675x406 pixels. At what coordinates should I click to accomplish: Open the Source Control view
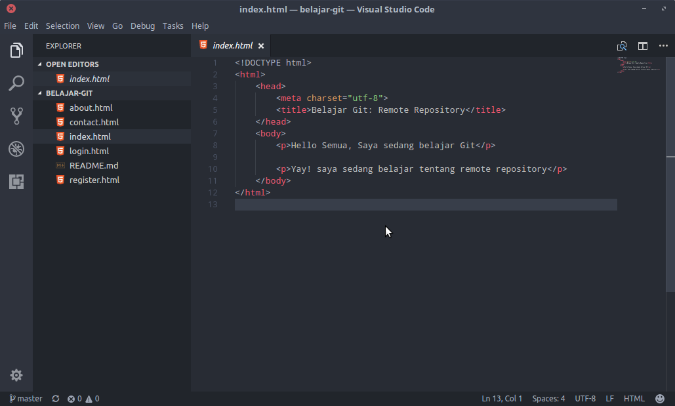pos(16,116)
